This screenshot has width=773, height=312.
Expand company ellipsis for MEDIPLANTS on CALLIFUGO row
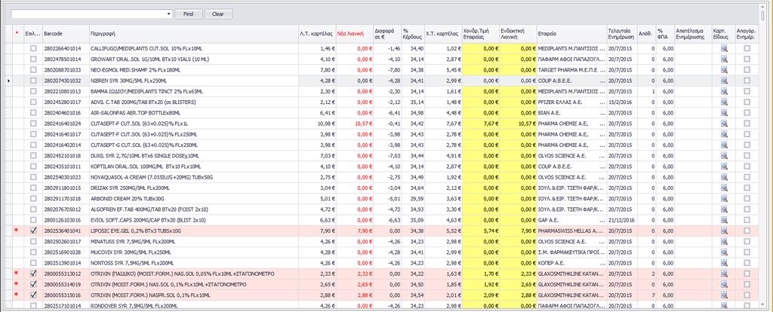click(x=602, y=48)
